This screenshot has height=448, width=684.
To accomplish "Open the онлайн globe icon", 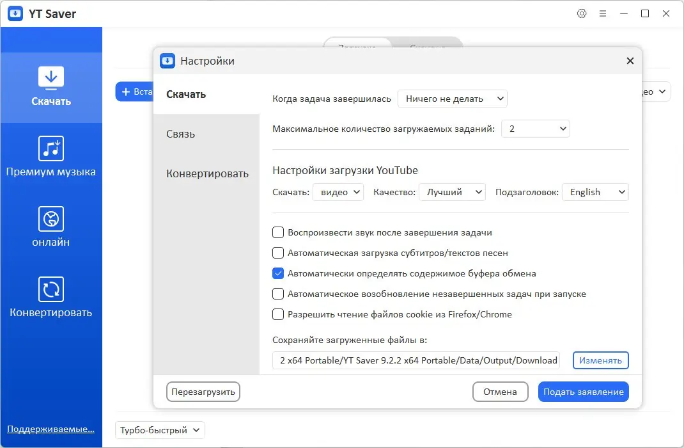I will pyautogui.click(x=51, y=218).
